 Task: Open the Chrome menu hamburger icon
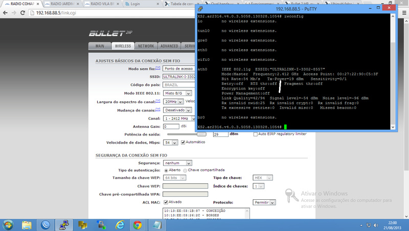point(404,13)
